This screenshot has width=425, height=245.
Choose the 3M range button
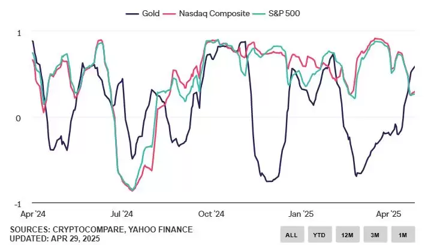(375, 234)
